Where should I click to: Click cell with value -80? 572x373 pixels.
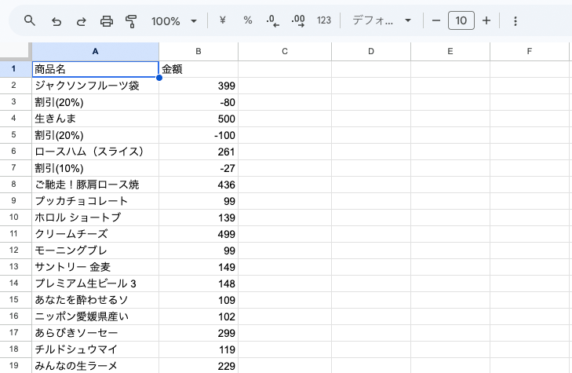199,102
